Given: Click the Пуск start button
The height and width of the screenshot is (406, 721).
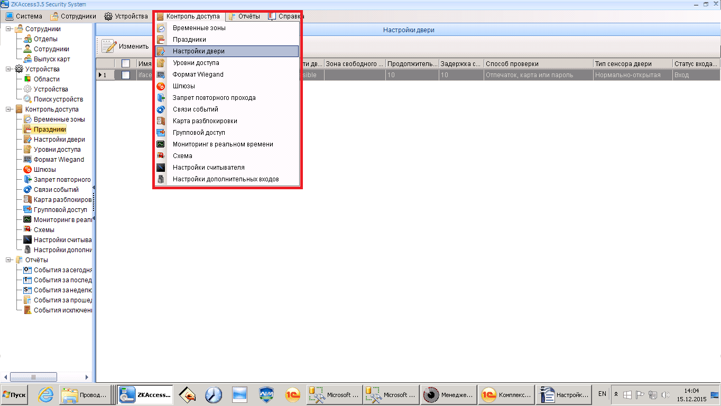Looking at the screenshot, I should [x=15, y=395].
